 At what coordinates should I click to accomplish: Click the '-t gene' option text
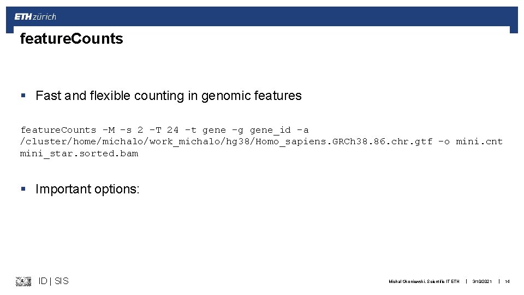coord(205,130)
